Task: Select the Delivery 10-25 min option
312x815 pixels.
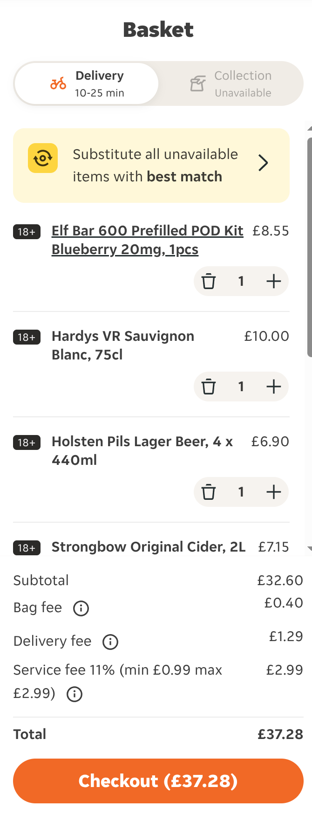Action: point(87,84)
